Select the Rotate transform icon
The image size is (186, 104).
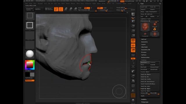pos(75,9)
